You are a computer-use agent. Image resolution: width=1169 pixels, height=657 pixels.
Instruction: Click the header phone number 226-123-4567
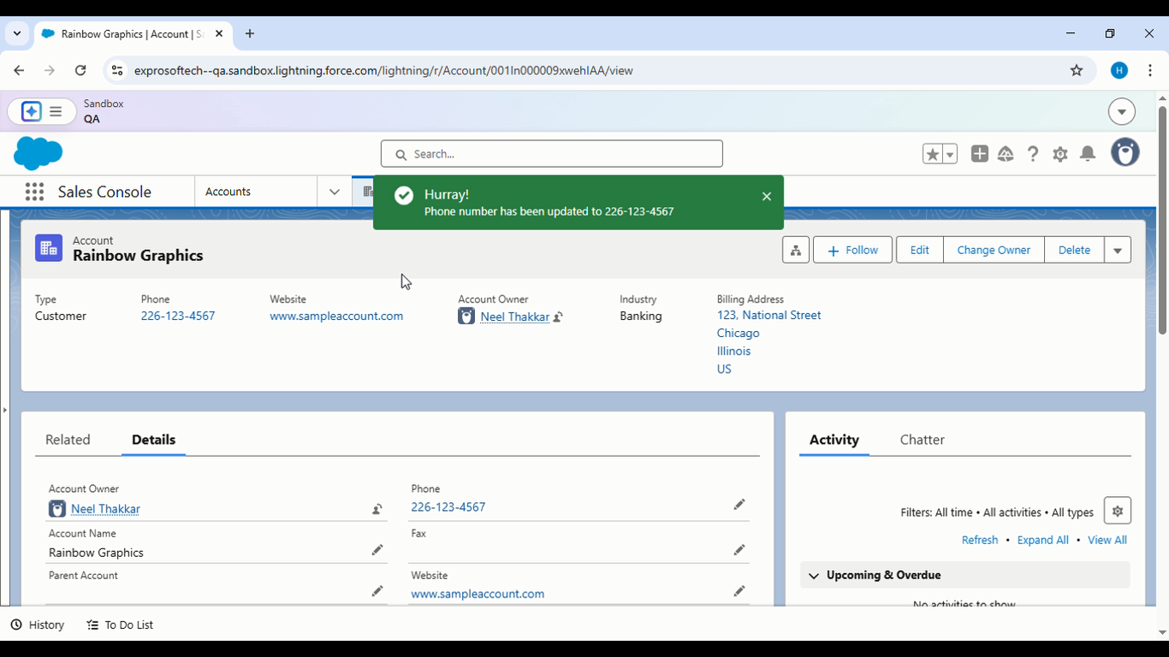[178, 316]
